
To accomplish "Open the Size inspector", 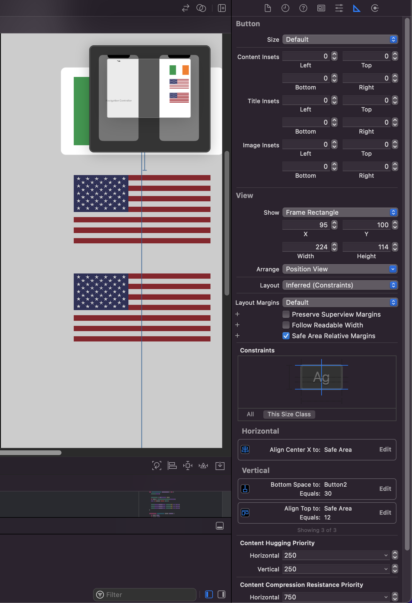I will (x=357, y=8).
